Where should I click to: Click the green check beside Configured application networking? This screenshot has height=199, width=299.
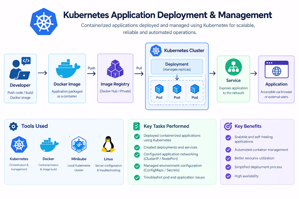137,155
